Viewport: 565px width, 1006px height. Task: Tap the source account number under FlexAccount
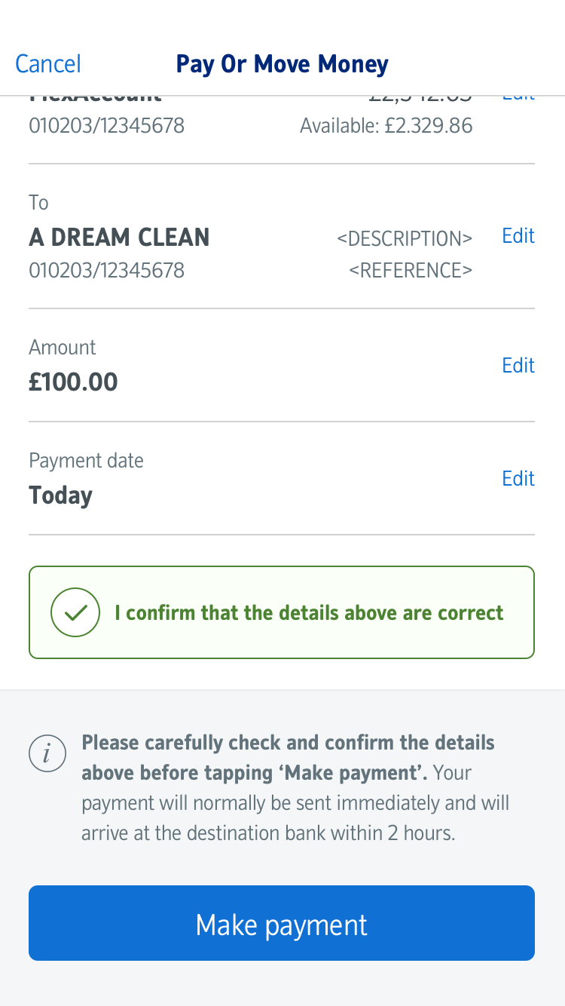point(106,125)
